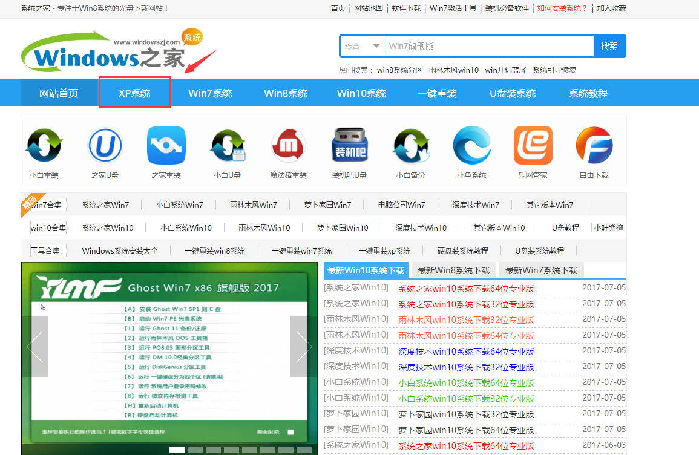Switch to the 最新Win8系统下载 tab
The height and width of the screenshot is (455, 699).
pos(453,270)
